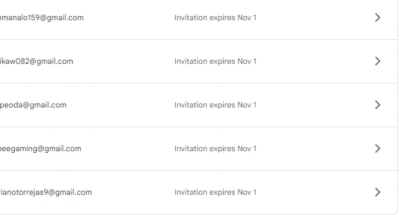The height and width of the screenshot is (215, 400).
Task: Click 'Invitation expires Nov 1' for rianotorrejas9
Action: click(215, 193)
